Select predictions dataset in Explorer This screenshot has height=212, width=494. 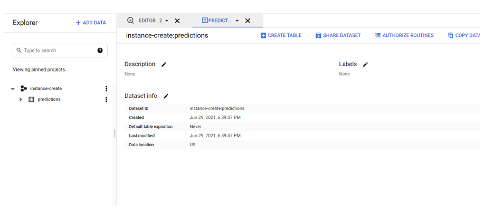49,99
